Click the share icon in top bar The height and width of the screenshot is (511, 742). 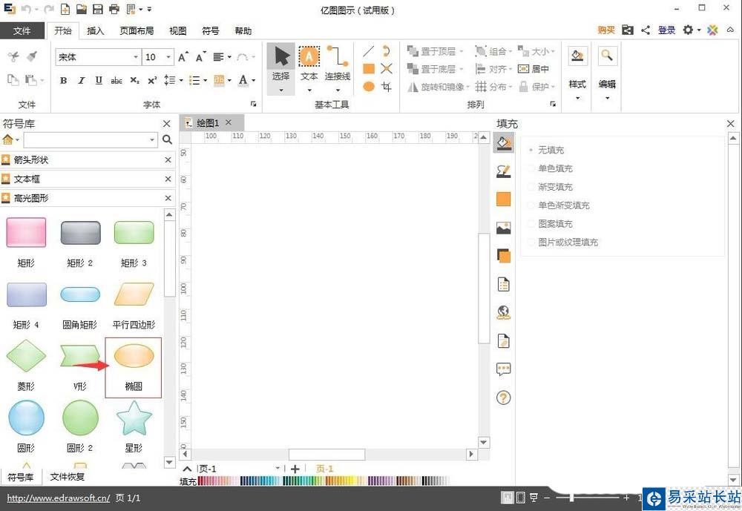[x=646, y=30]
